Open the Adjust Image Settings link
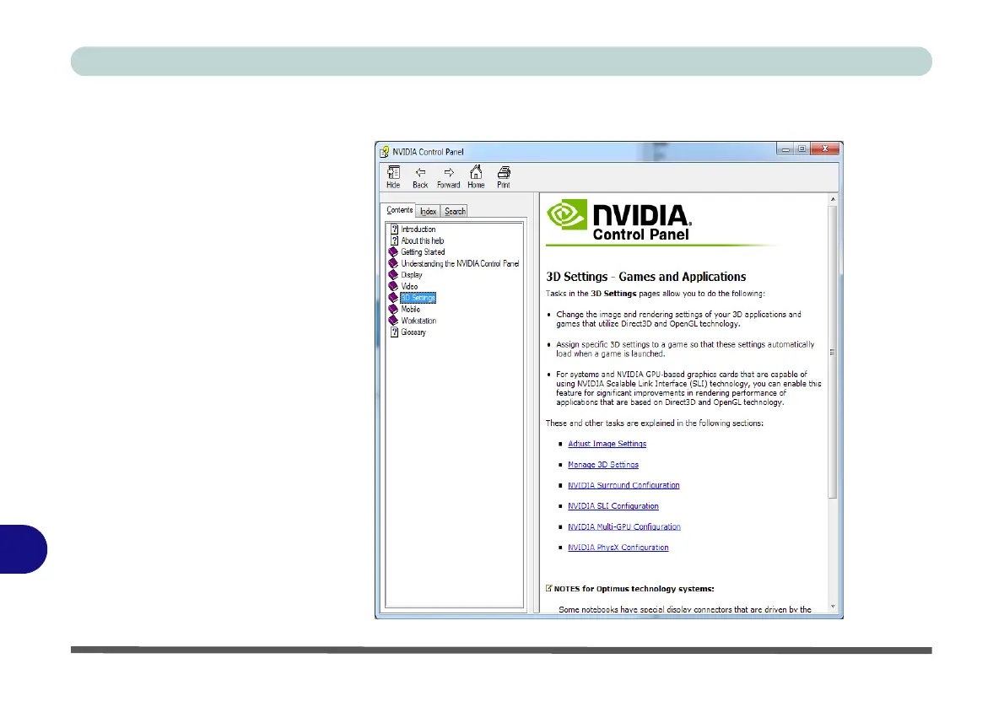Screen dimensions: 1004x707 [607, 444]
